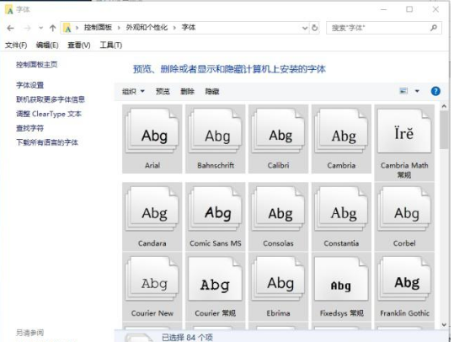Open the 查找字符 link
454x342 pixels.
pyautogui.click(x=29, y=128)
